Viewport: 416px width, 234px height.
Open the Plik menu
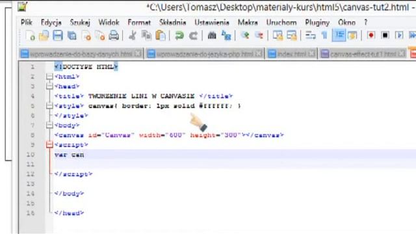27,23
